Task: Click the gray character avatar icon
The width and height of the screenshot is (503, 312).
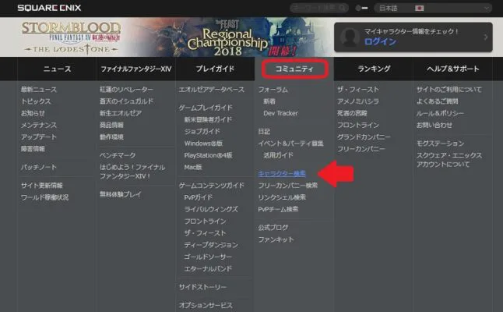Action: (350, 37)
